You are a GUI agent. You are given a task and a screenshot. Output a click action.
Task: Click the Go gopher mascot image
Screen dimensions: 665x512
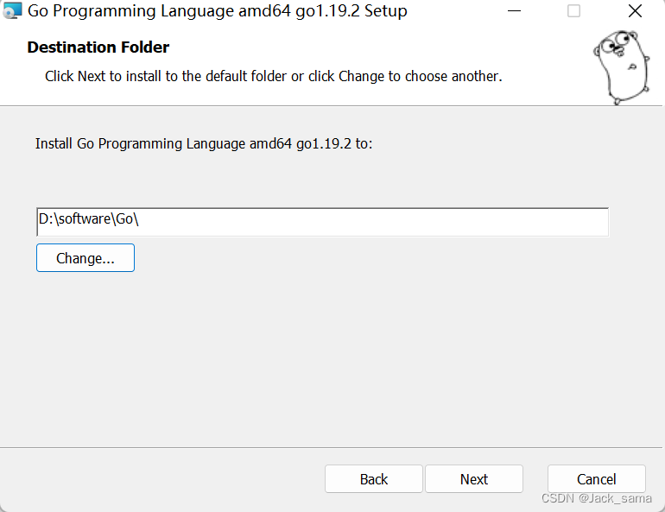coord(621,67)
